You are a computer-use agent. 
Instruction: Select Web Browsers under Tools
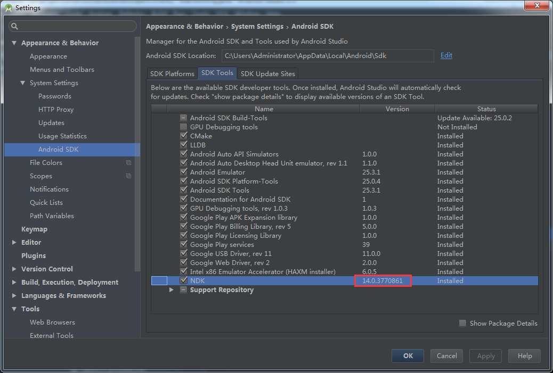[52, 322]
